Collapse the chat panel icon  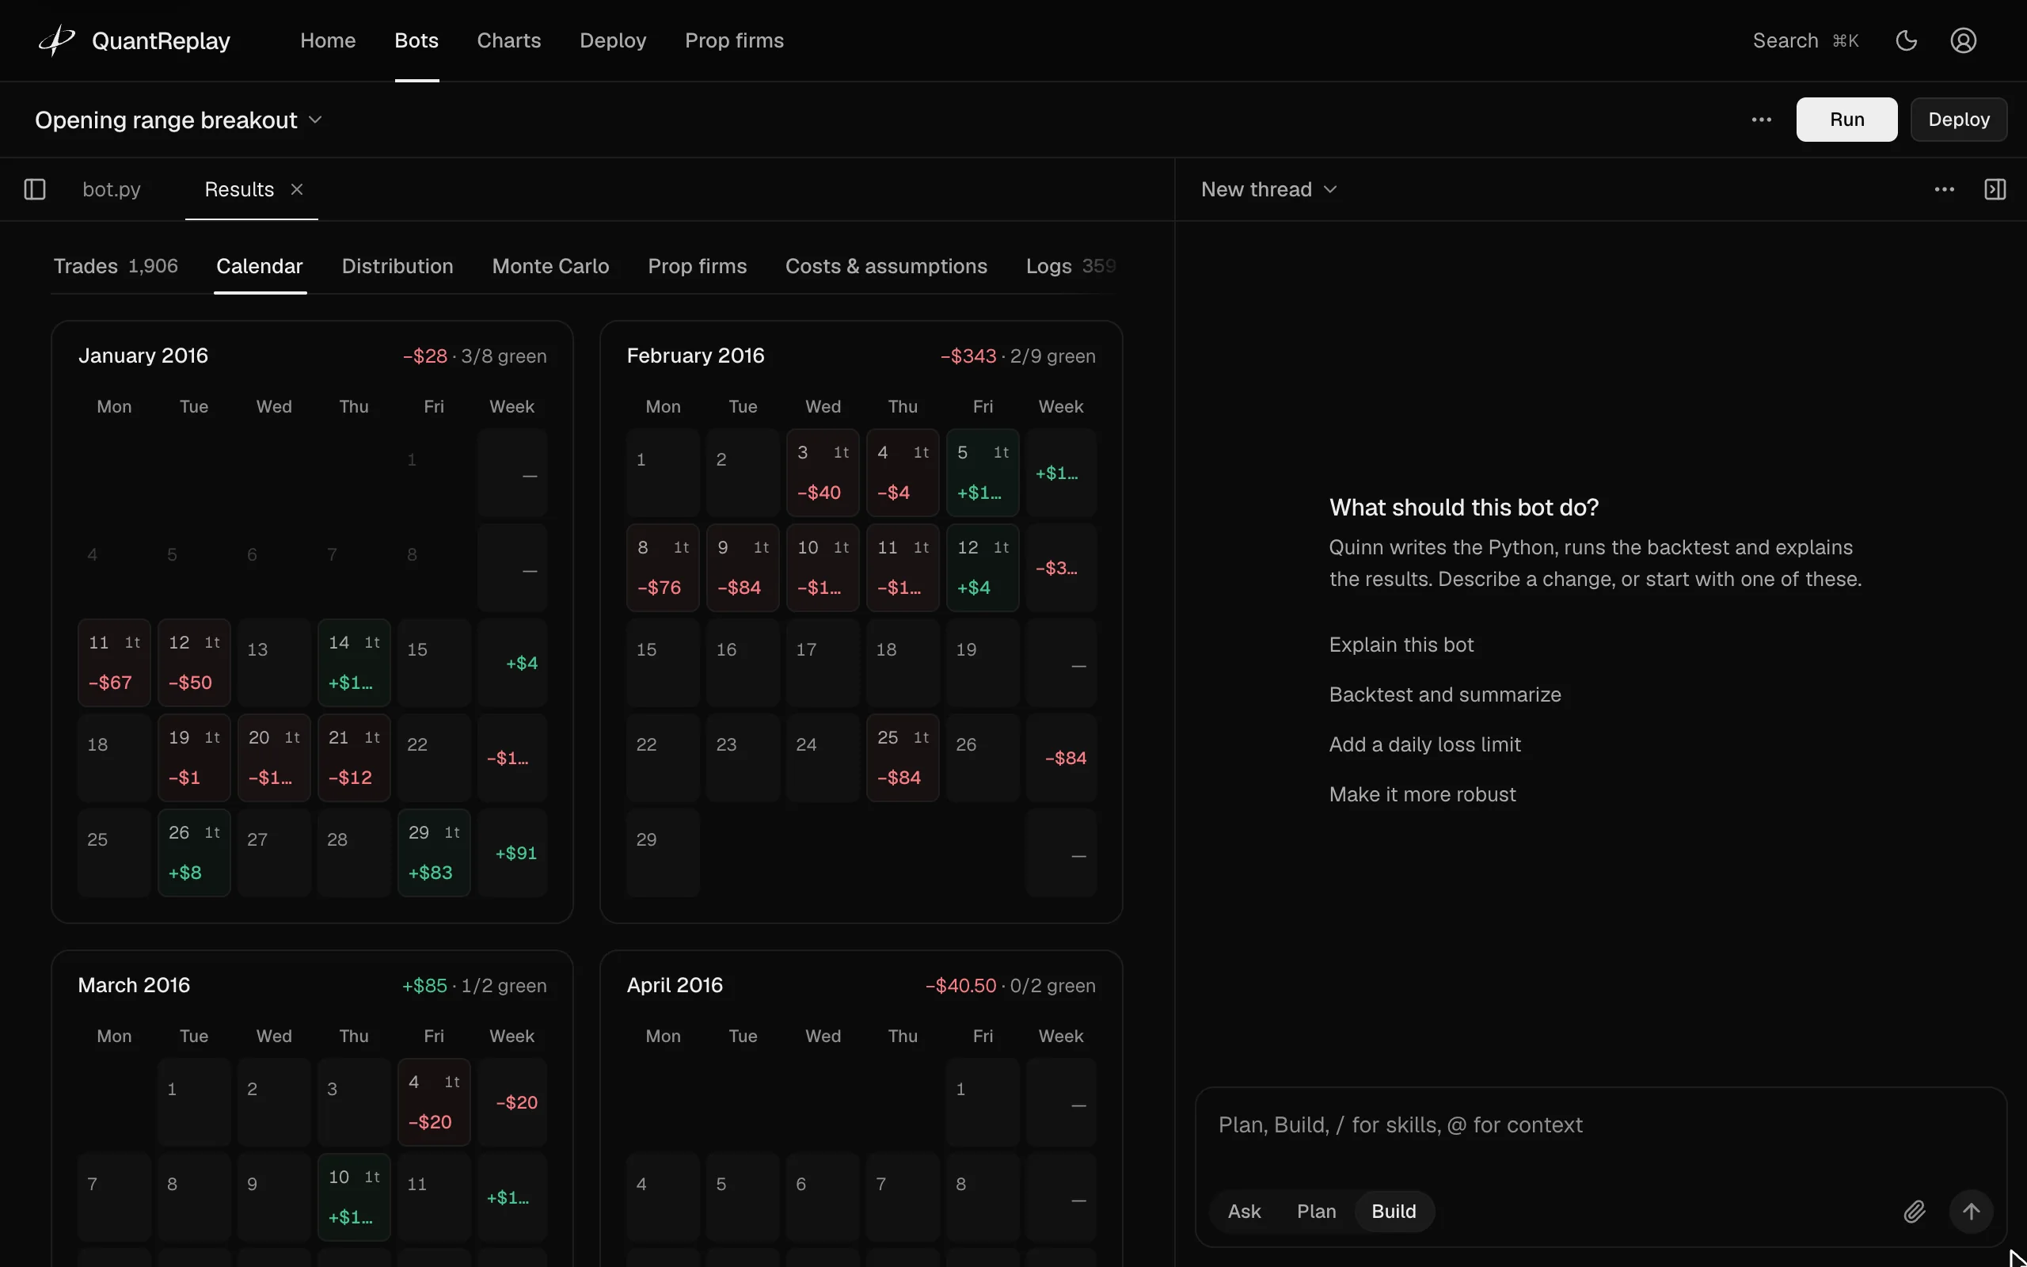(1995, 189)
